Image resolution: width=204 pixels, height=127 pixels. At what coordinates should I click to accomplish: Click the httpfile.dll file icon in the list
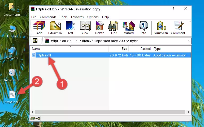click(33, 55)
